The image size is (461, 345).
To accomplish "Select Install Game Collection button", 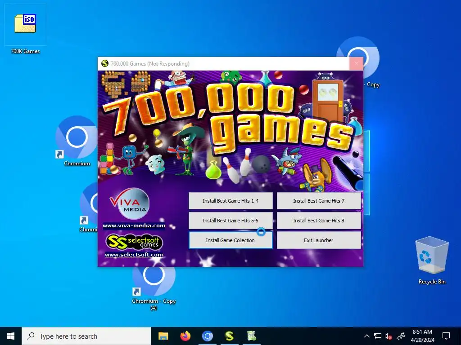I will coord(230,240).
